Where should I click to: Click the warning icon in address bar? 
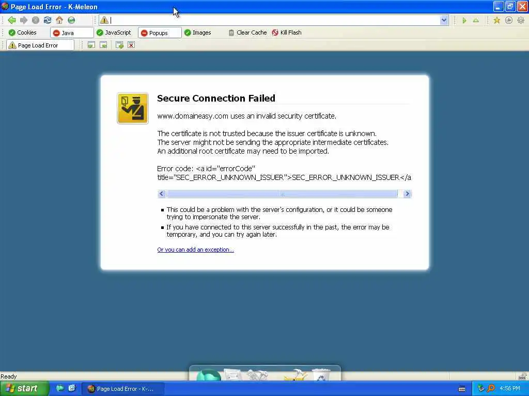[x=104, y=20]
